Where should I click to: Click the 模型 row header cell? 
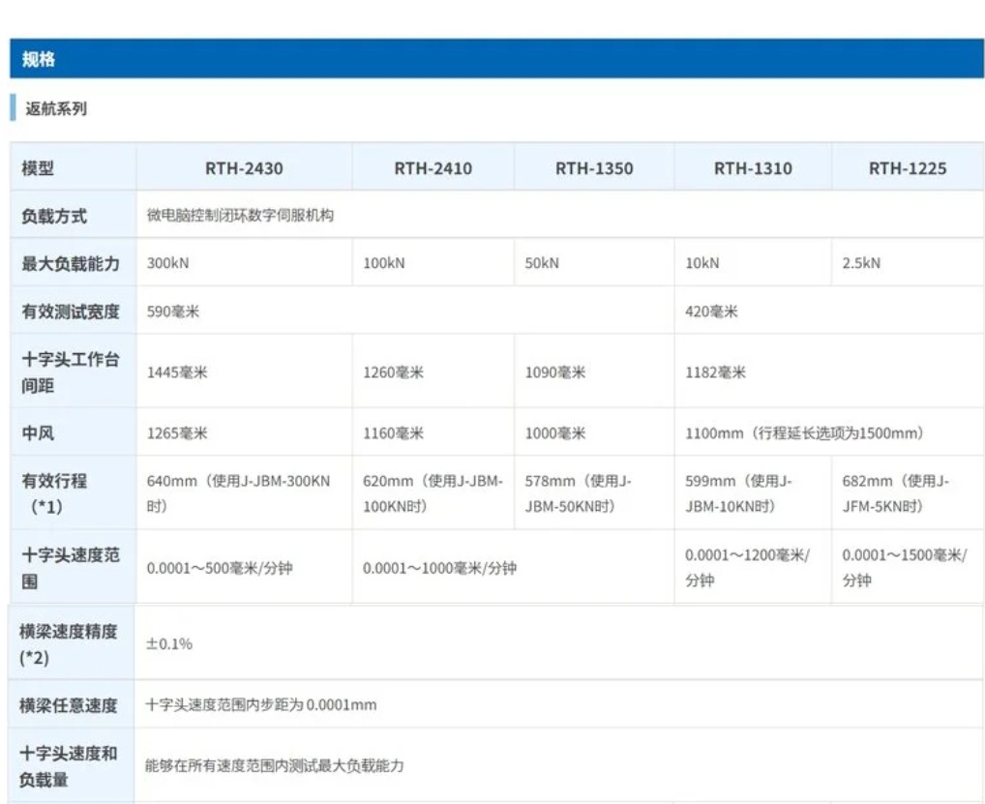tap(73, 167)
